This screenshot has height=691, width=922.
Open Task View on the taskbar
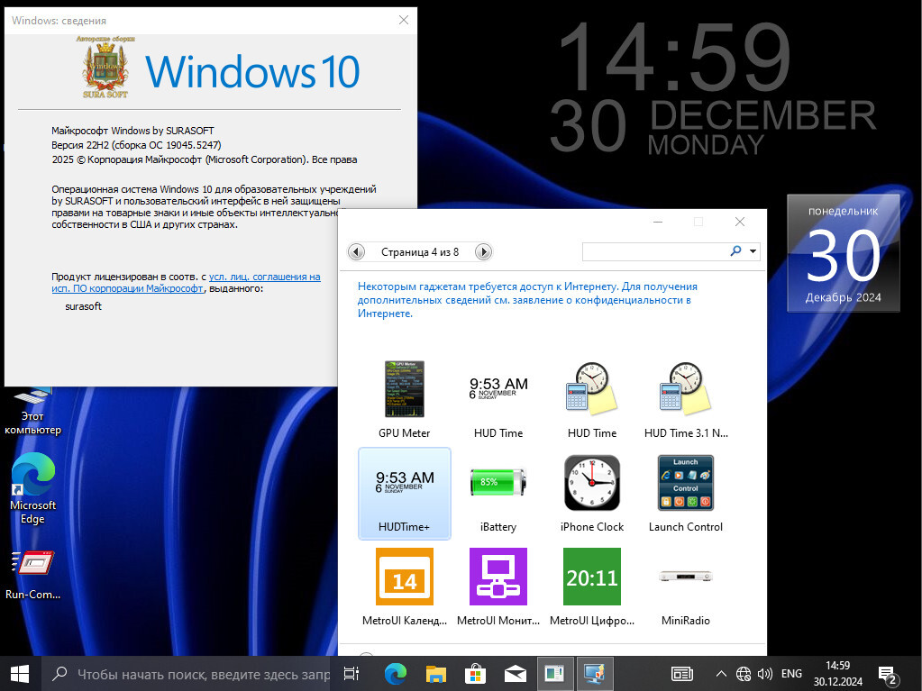point(351,674)
